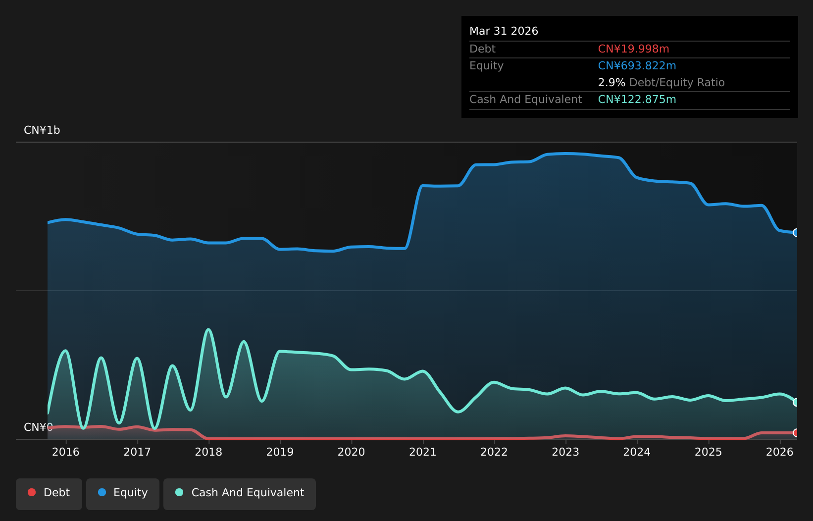Click the tooltip Debt row label
This screenshot has height=521, width=813.
(482, 49)
